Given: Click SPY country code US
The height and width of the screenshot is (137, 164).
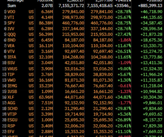Looking at the screenshot, I should coord(31,23).
